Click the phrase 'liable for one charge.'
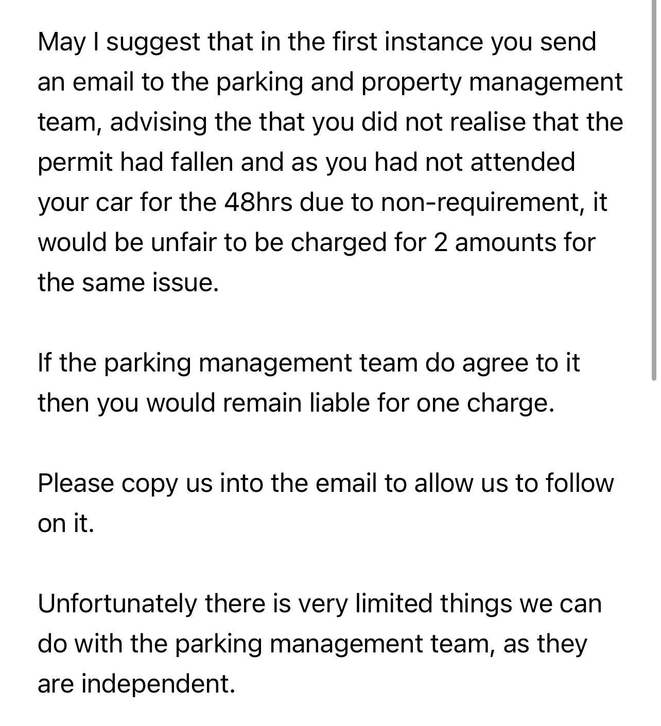The width and height of the screenshot is (661, 726). coord(432,403)
